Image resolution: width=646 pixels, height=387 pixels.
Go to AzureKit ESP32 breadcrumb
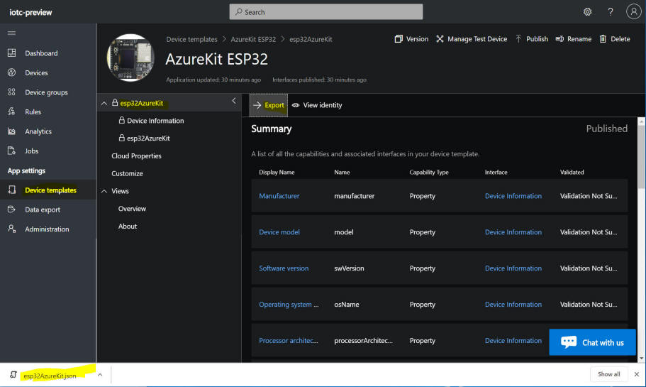click(253, 39)
